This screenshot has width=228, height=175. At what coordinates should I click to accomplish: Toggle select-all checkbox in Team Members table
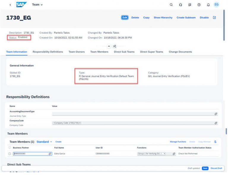click(10, 147)
